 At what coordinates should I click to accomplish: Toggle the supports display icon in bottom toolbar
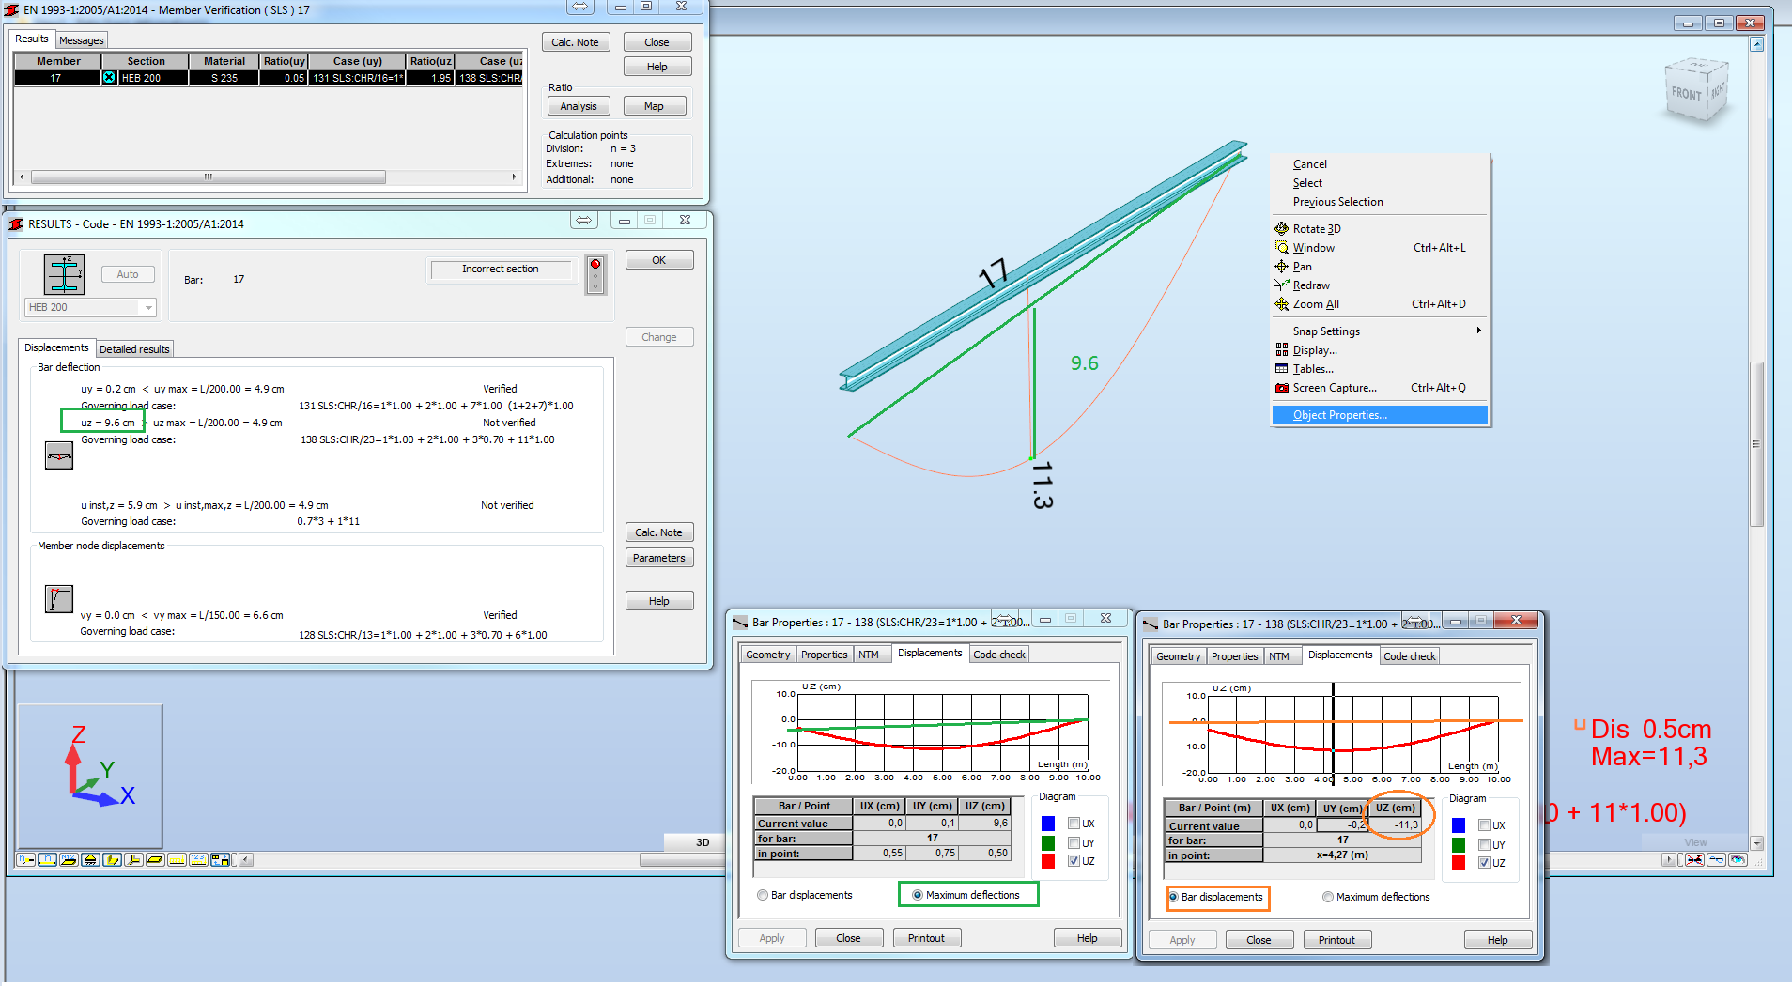click(90, 859)
